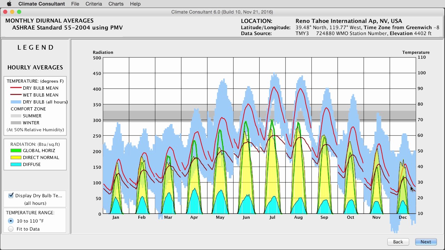Click the window title Climate Consultant 6.0
Viewport: 445px width, 250px height.
pyautogui.click(x=222, y=12)
